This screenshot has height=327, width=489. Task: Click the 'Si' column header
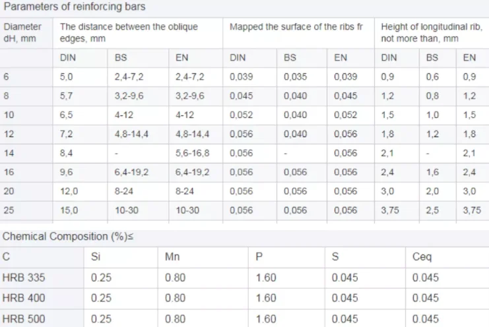click(96, 256)
